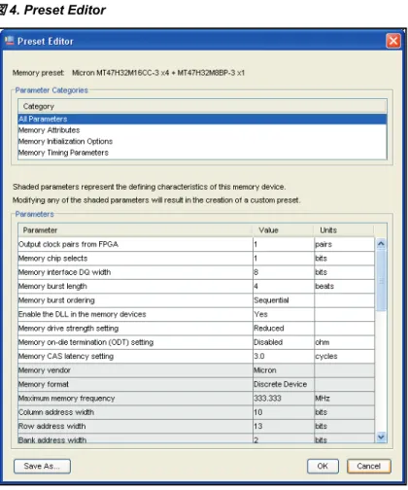The width and height of the screenshot is (408, 490).
Task: Select 'Memory on-die termination (ODT) setting'
Action: pos(135,342)
